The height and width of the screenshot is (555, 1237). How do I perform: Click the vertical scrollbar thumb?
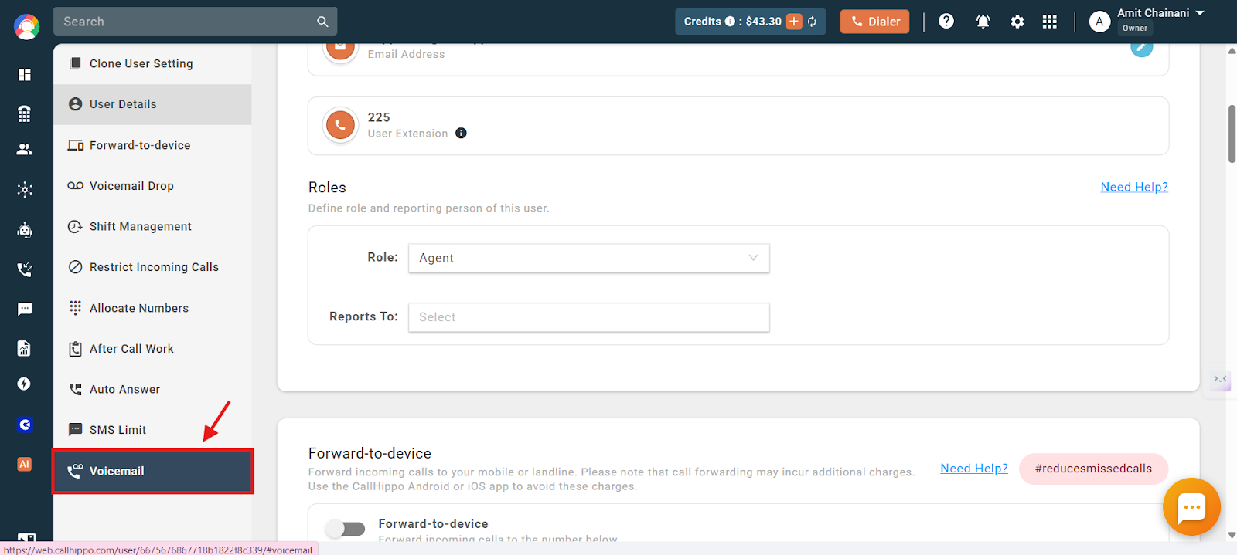(1232, 134)
